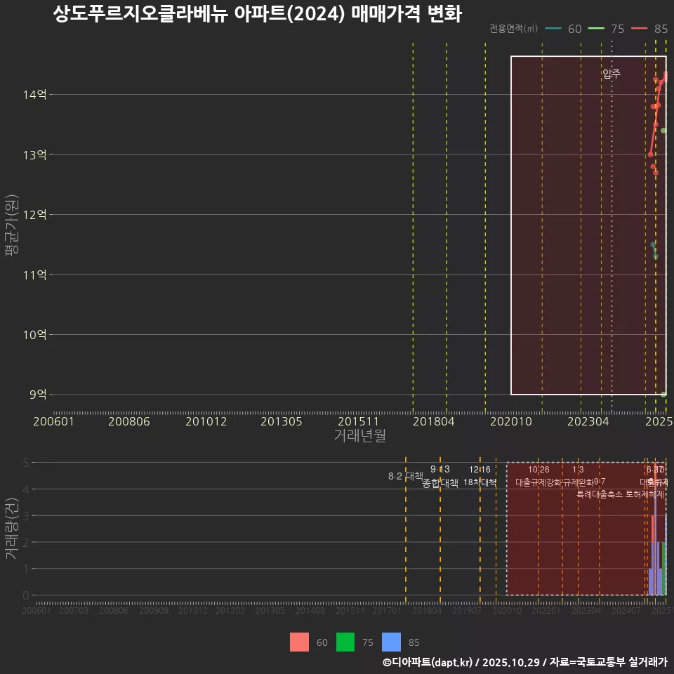Toggle the red 60 swatch in bottom legend
The image size is (674, 674).
[x=300, y=642]
